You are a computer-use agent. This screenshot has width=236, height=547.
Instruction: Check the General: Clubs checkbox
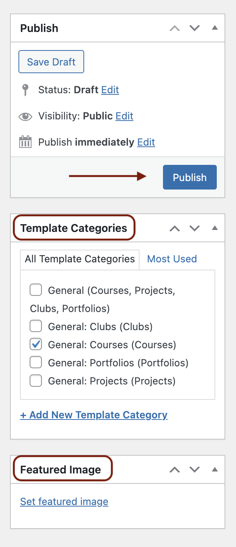coord(36,327)
